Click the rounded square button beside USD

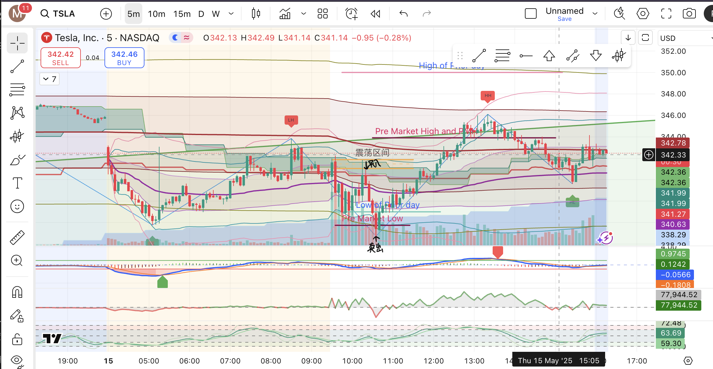[645, 38]
